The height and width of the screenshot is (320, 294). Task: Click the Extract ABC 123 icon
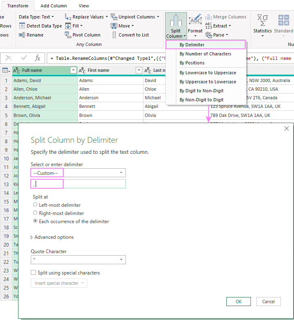coord(209,26)
